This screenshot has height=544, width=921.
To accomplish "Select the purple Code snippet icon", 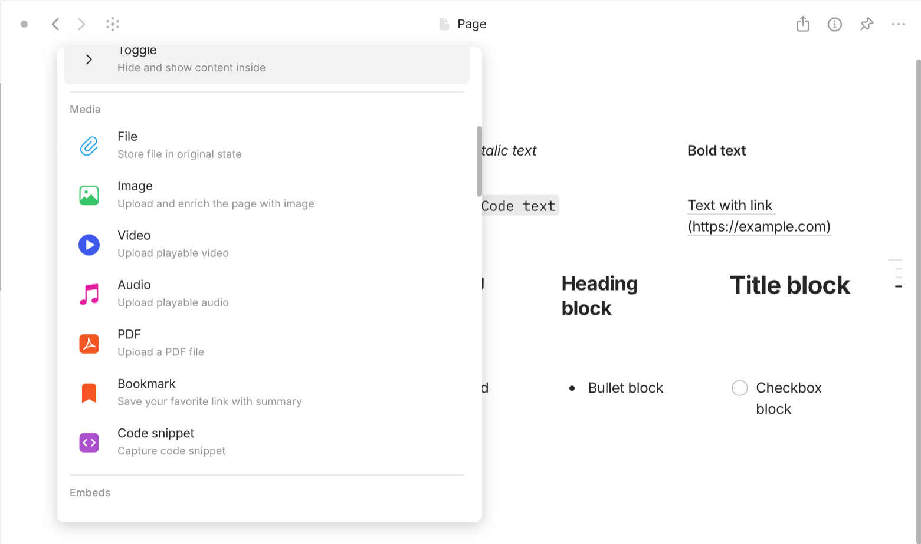I will coord(89,442).
